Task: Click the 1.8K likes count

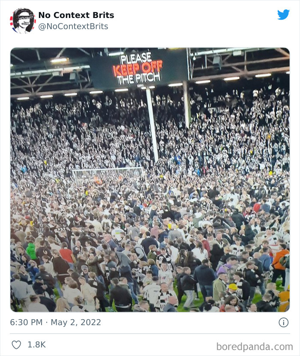Action: pyautogui.click(x=36, y=345)
